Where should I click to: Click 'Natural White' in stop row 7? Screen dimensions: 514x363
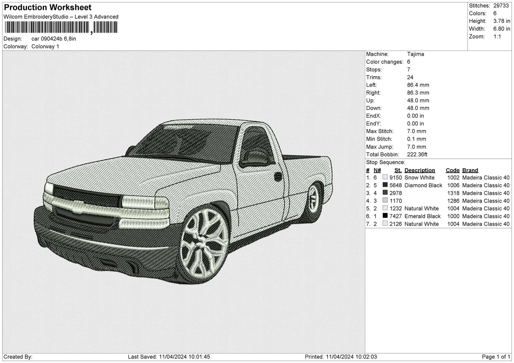[x=421, y=223]
